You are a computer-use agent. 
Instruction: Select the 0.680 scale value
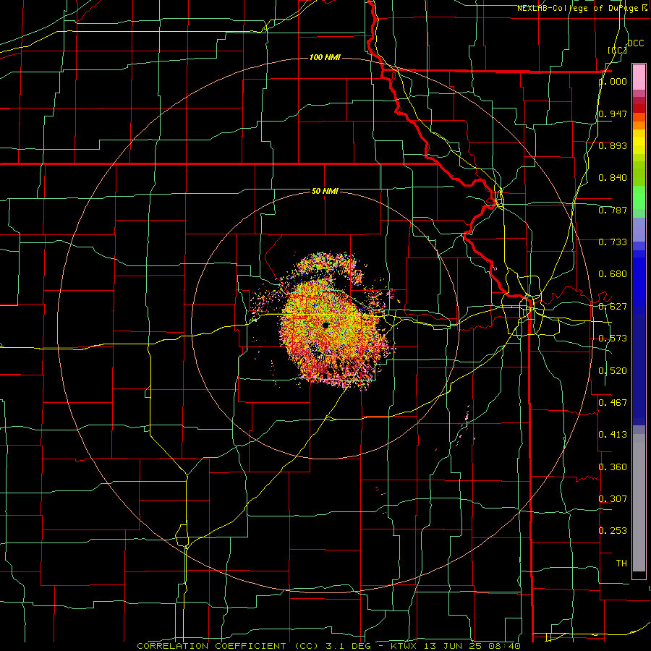coord(613,274)
